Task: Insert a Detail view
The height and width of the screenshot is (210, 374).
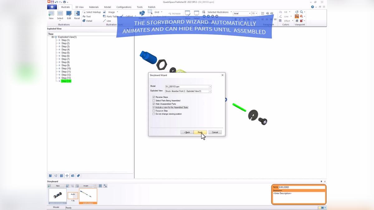Action: (87, 21)
